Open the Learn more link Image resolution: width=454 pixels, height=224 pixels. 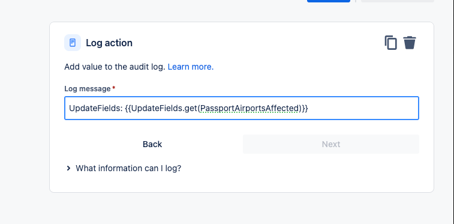[x=191, y=67]
